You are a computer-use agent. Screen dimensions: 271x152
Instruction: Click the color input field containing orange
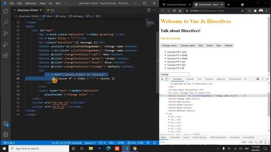tap(175, 74)
